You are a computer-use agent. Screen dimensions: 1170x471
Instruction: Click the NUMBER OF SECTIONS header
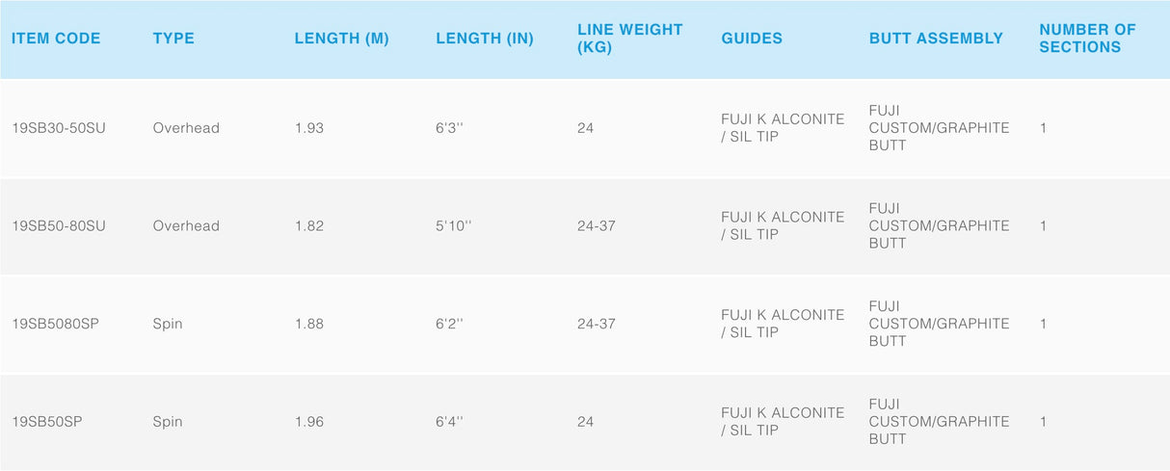tap(1087, 39)
